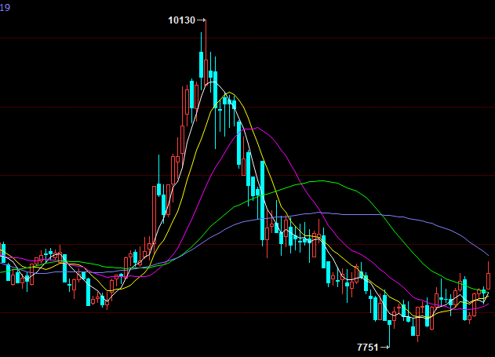495x357 pixels.
Task: Click the crest of the blue moving average
Action: click(x=318, y=212)
